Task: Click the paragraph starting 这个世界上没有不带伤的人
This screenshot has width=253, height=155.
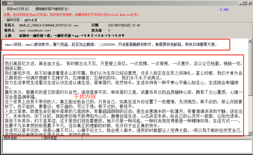Action: tap(124, 104)
